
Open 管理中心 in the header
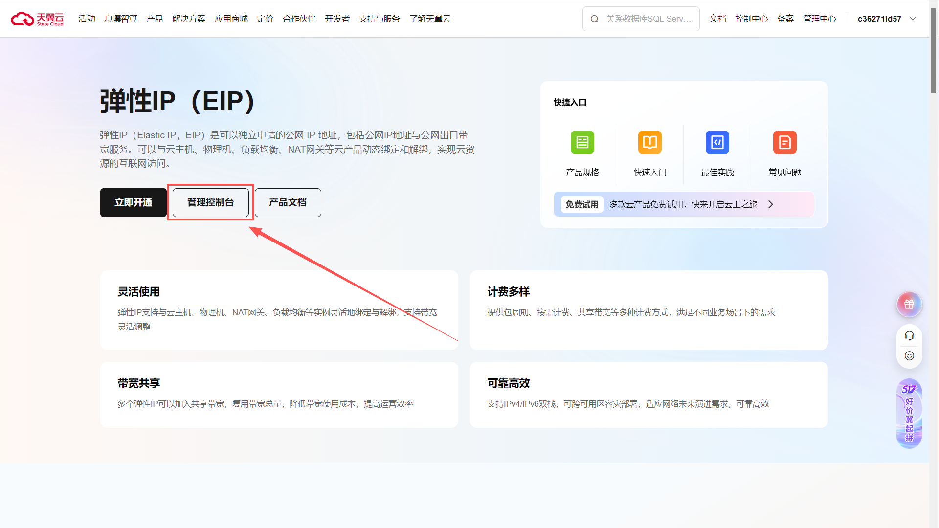coord(820,19)
